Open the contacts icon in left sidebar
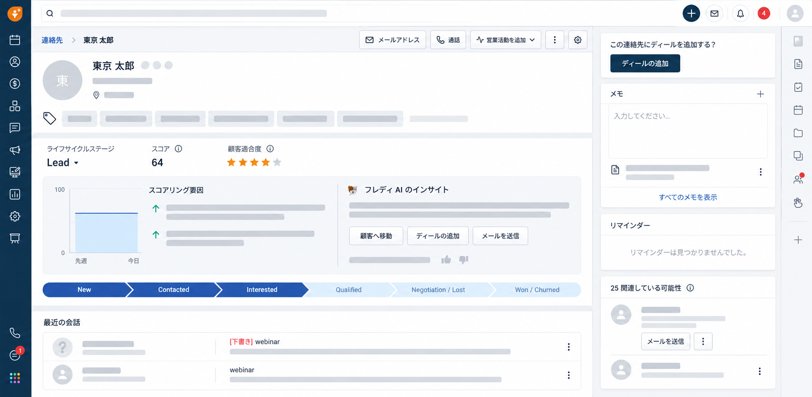This screenshot has width=812, height=397. click(x=15, y=62)
